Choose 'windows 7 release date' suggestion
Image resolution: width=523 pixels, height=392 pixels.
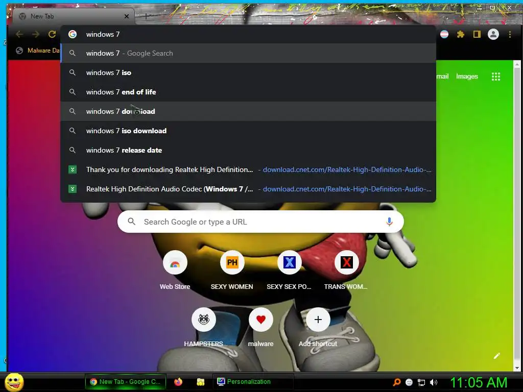pos(248,150)
